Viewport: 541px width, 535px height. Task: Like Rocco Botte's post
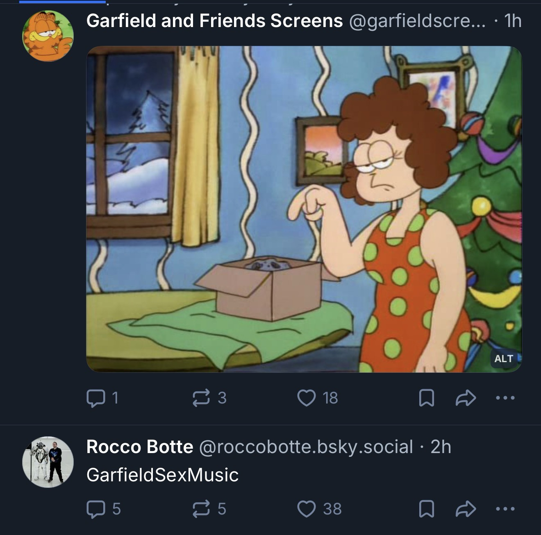(x=307, y=509)
